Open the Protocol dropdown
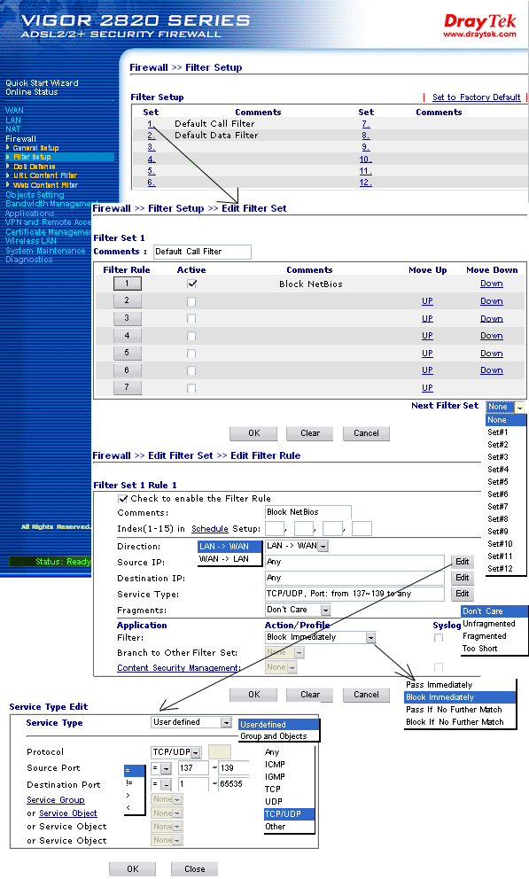The width and height of the screenshot is (529, 879). click(x=176, y=751)
